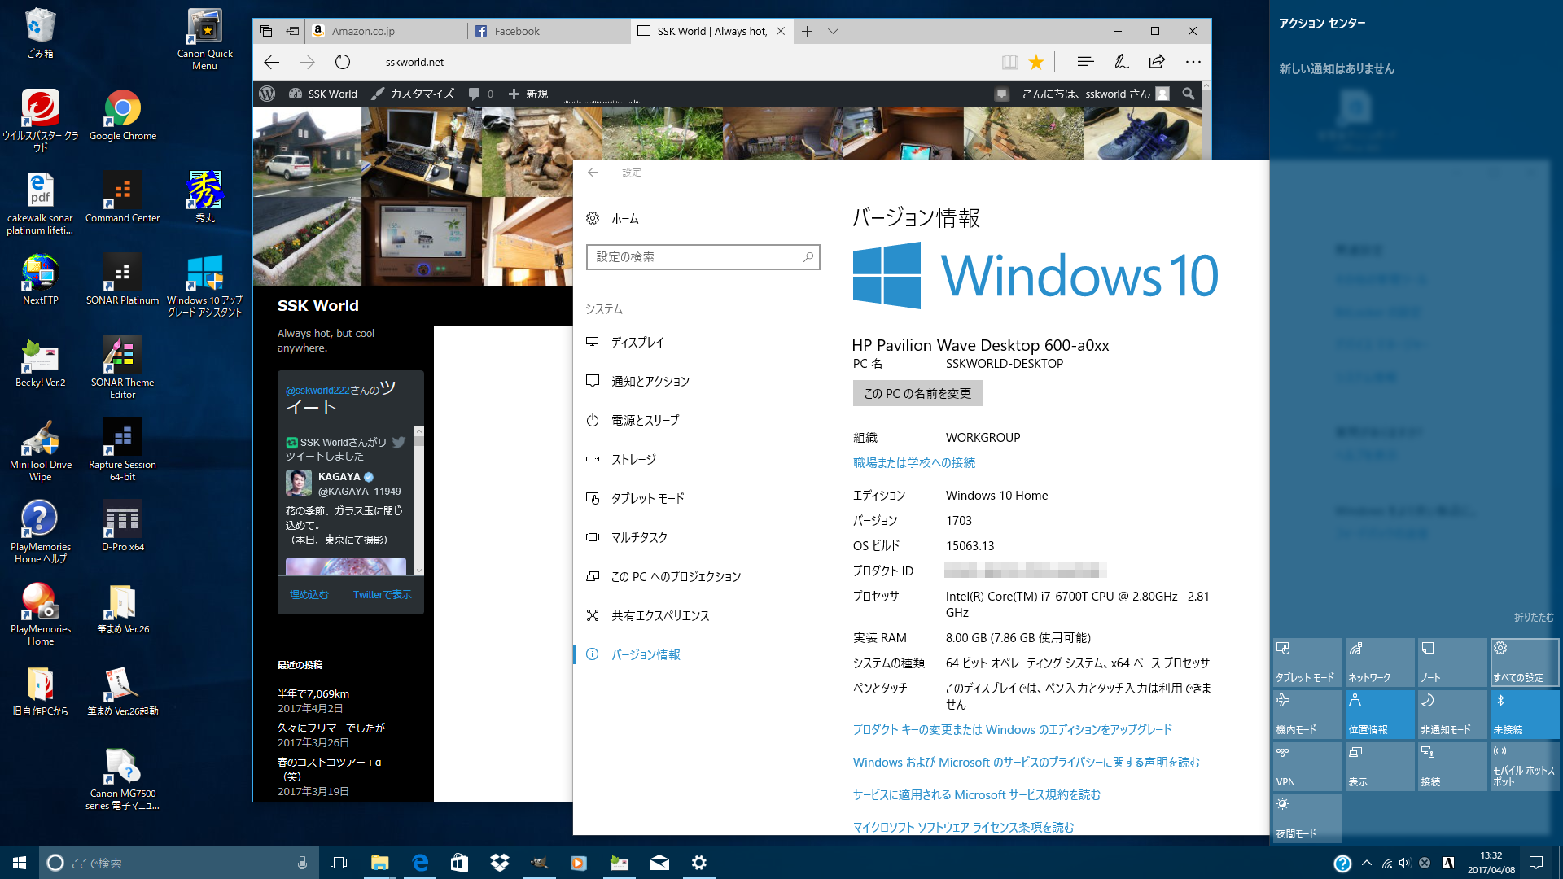Image resolution: width=1563 pixels, height=879 pixels.
Task: Click the Cortana search box ここで検索
Action: tap(177, 863)
